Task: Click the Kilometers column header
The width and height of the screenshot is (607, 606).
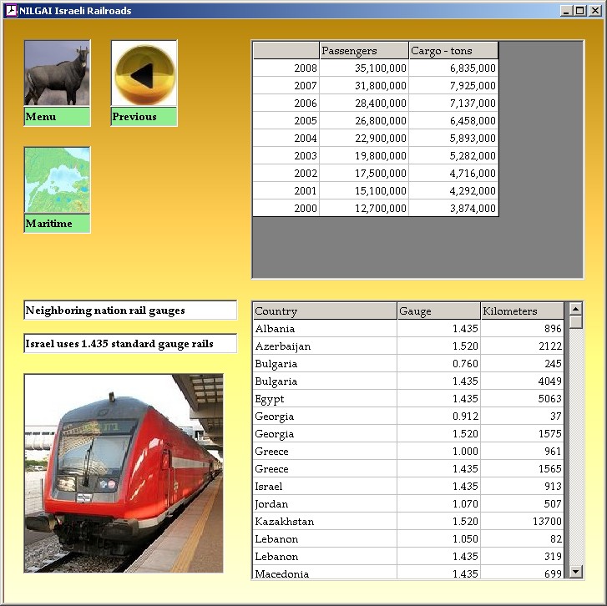Action: (x=522, y=311)
